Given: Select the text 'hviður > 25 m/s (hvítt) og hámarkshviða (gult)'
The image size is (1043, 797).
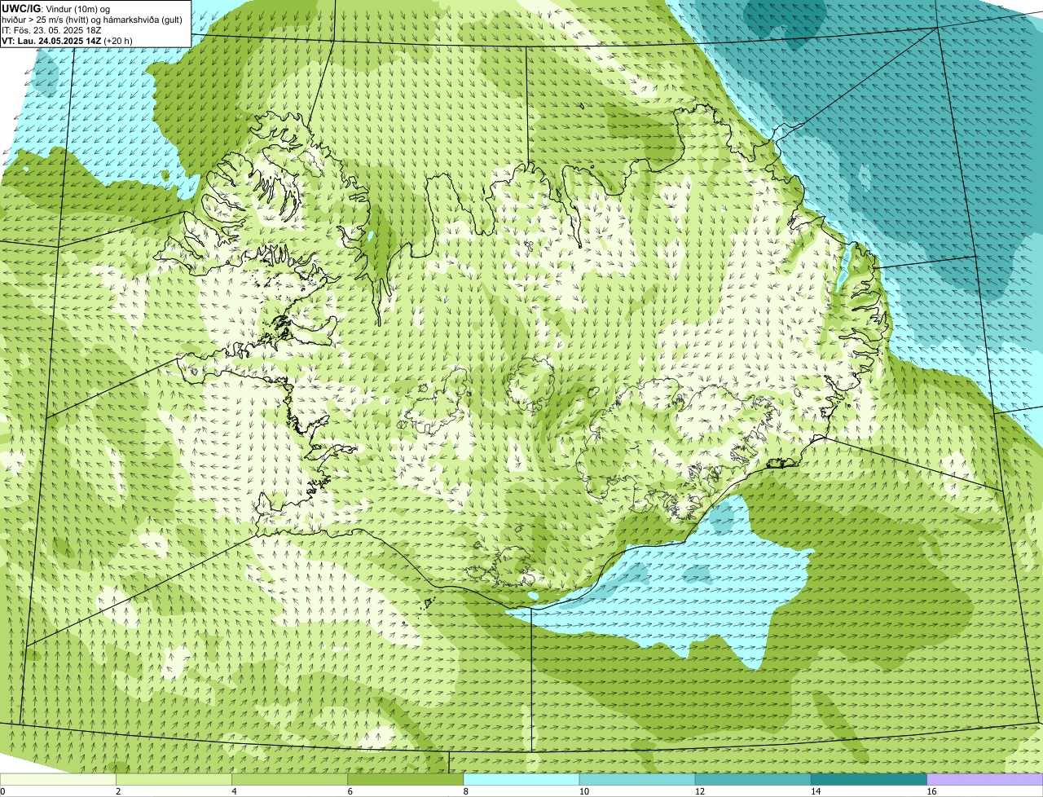Looking at the screenshot, I should pos(92,20).
